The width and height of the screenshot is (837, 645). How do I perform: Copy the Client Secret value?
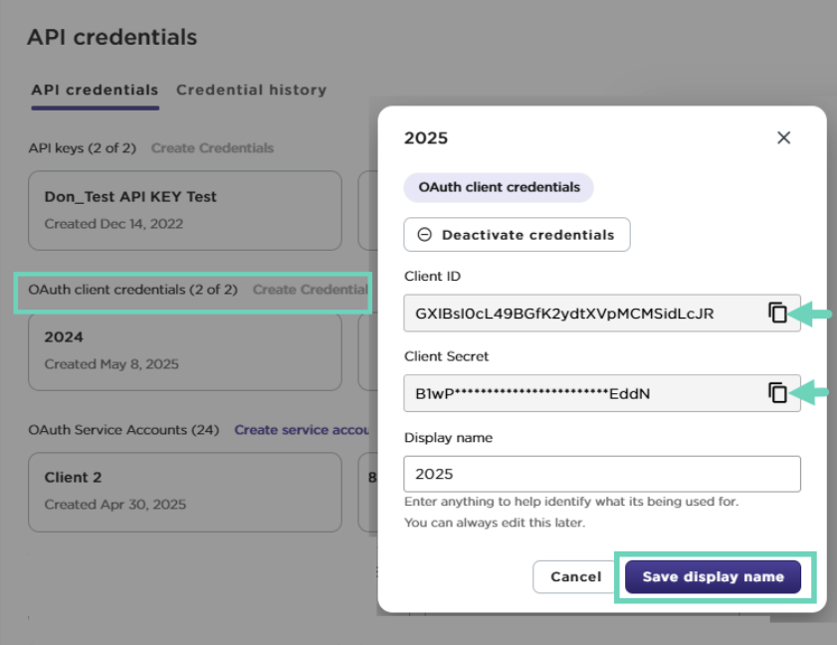pyautogui.click(x=777, y=392)
